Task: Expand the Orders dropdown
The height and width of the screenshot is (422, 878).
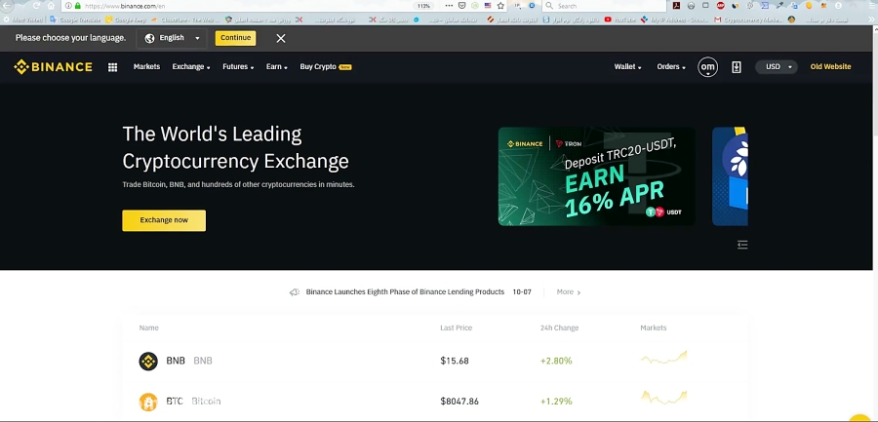Action: coord(671,66)
